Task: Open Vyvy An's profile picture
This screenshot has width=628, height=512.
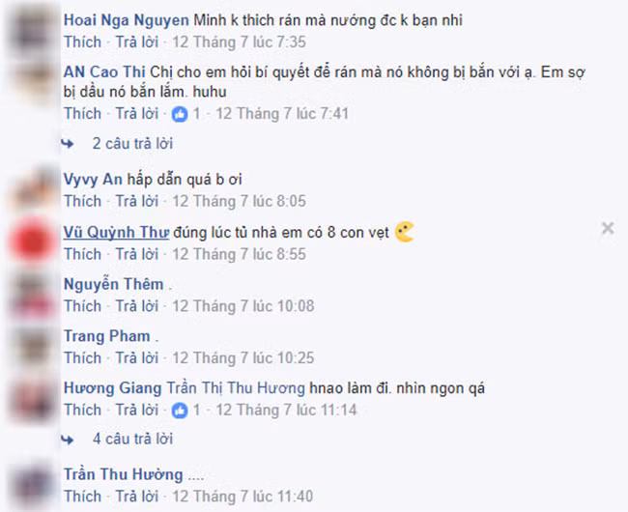Action: pos(34,189)
